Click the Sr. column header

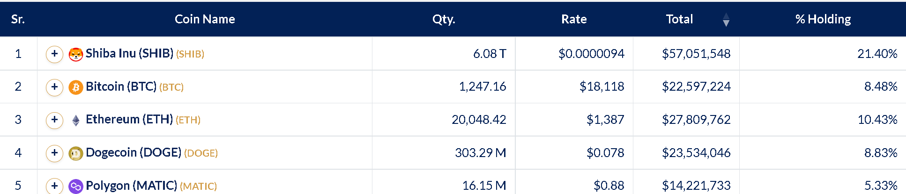pos(18,19)
